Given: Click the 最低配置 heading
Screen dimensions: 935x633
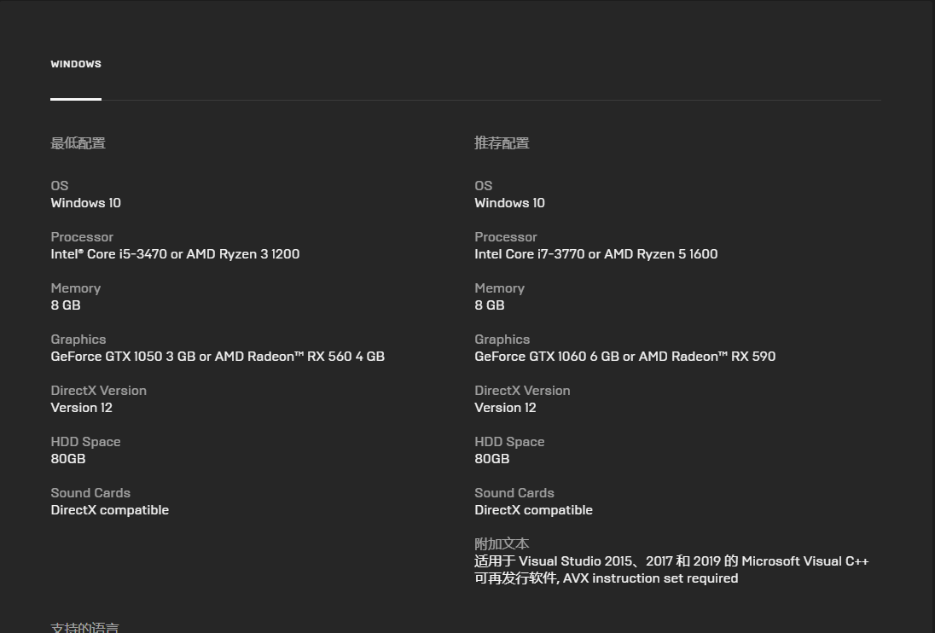Looking at the screenshot, I should click(78, 143).
